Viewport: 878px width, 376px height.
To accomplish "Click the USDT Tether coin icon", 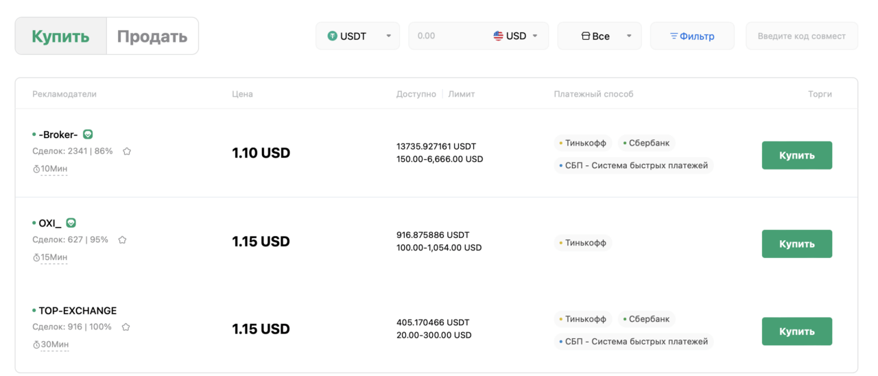I will pos(333,36).
